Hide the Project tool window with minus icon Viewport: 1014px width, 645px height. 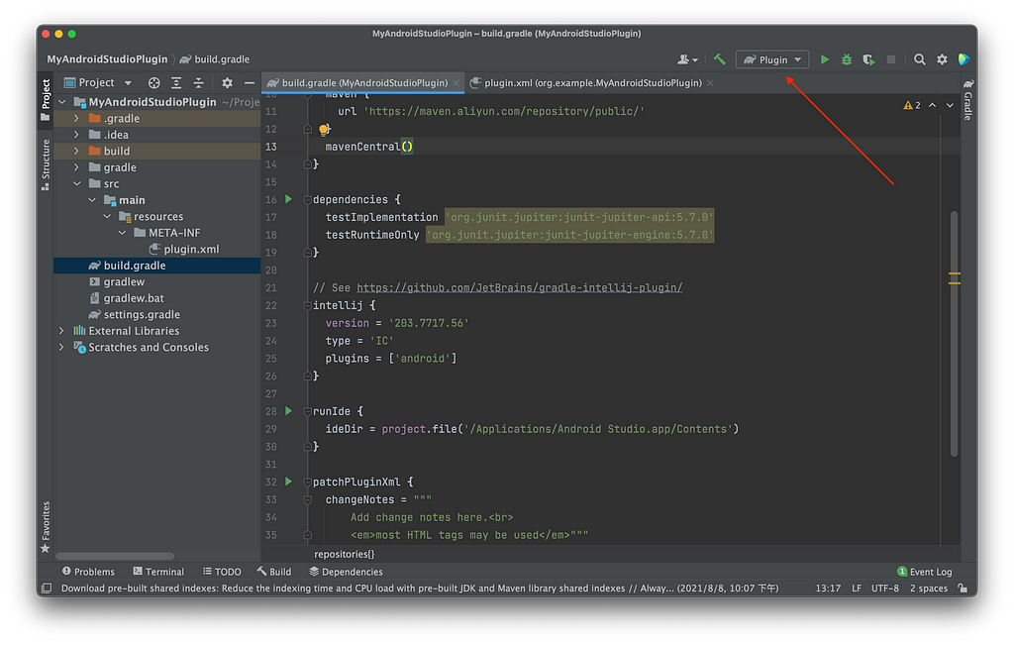click(249, 83)
